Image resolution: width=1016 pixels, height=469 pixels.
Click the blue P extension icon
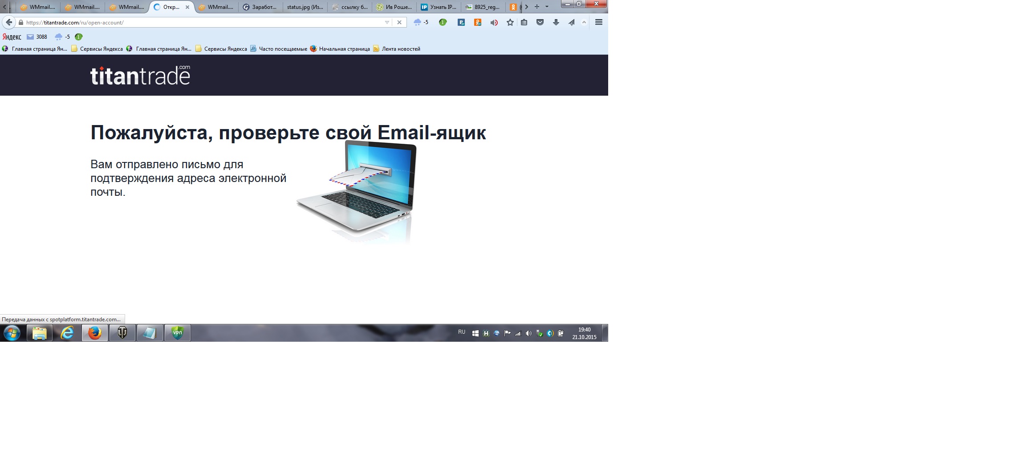461,22
